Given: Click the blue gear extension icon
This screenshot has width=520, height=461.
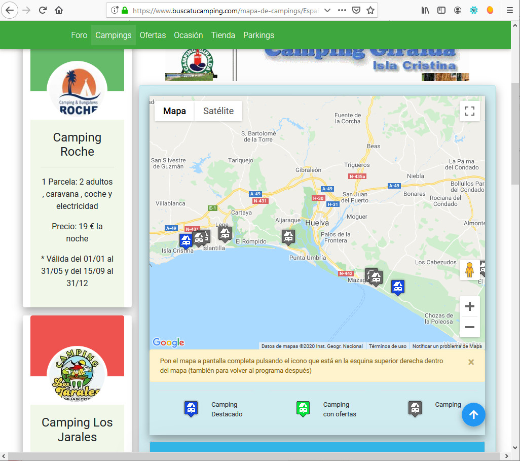Looking at the screenshot, I should 474,10.
